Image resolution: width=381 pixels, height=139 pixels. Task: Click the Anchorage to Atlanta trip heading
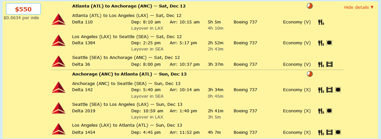(129, 74)
